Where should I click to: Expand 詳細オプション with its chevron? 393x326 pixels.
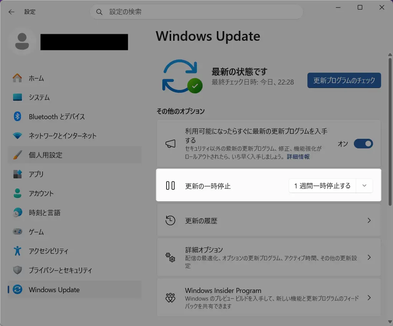tap(369, 257)
